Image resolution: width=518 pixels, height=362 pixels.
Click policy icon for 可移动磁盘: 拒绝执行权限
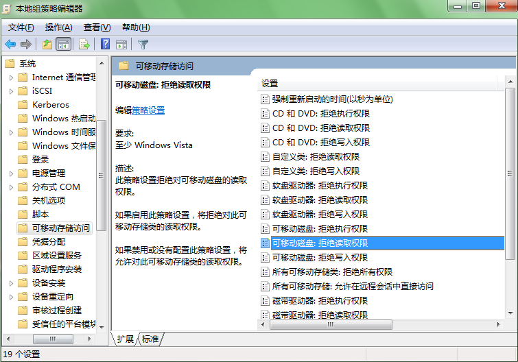(x=265, y=229)
